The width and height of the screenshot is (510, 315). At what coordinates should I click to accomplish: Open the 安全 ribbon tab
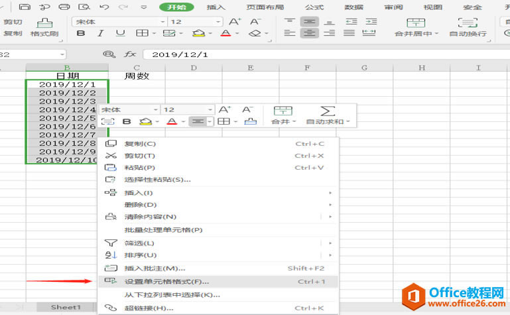coord(472,7)
